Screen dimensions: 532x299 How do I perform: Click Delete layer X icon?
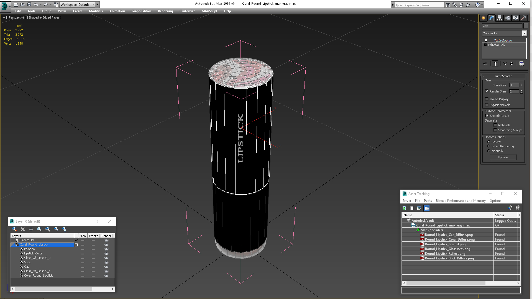point(23,229)
